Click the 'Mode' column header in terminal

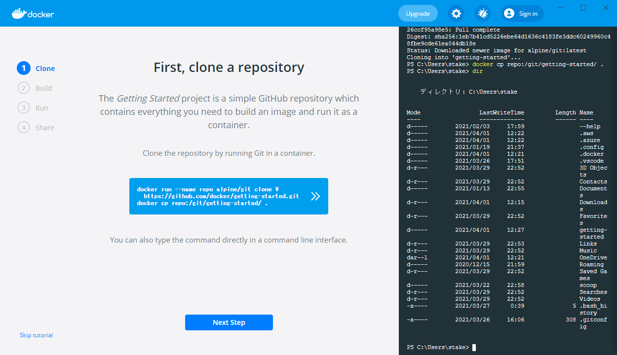pyautogui.click(x=414, y=112)
